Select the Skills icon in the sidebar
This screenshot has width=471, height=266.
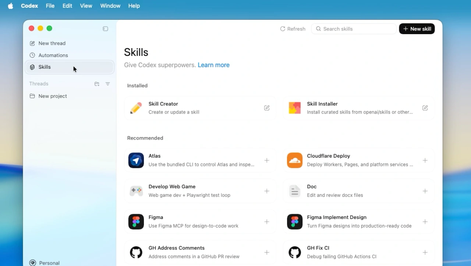tap(32, 67)
